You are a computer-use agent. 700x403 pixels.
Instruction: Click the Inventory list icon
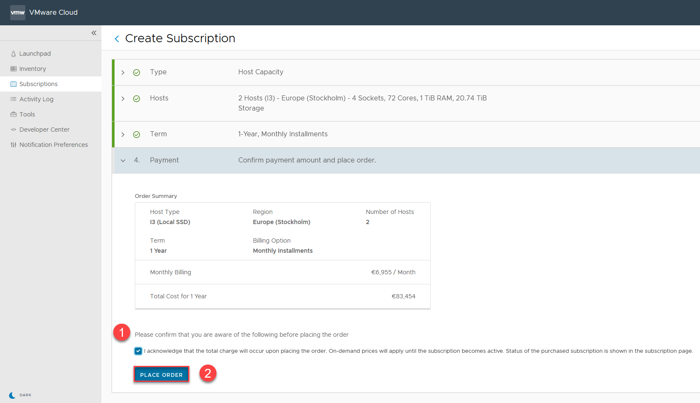tap(14, 69)
